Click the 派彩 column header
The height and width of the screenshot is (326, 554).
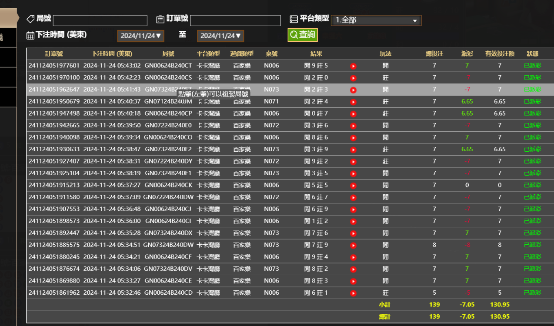point(467,54)
